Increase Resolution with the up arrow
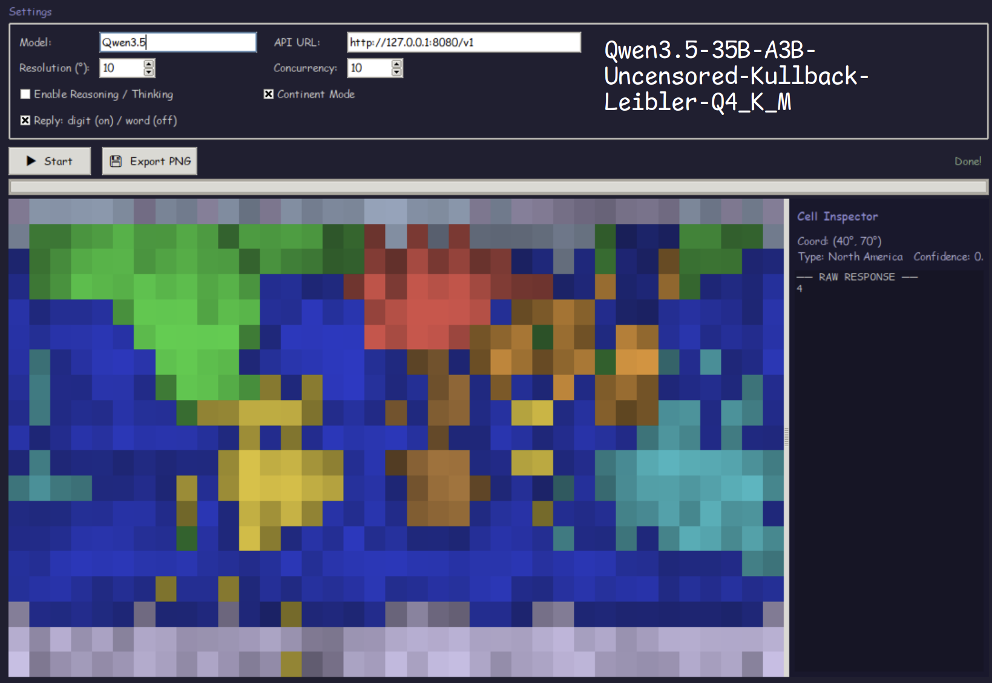 149,64
